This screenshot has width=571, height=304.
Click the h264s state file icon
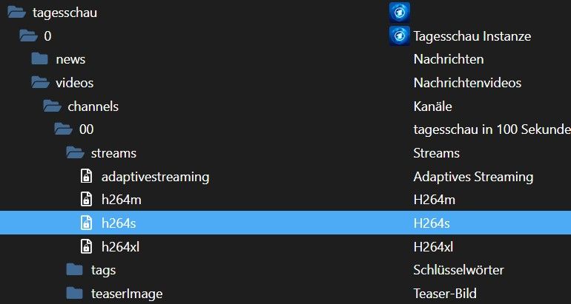[86, 223]
